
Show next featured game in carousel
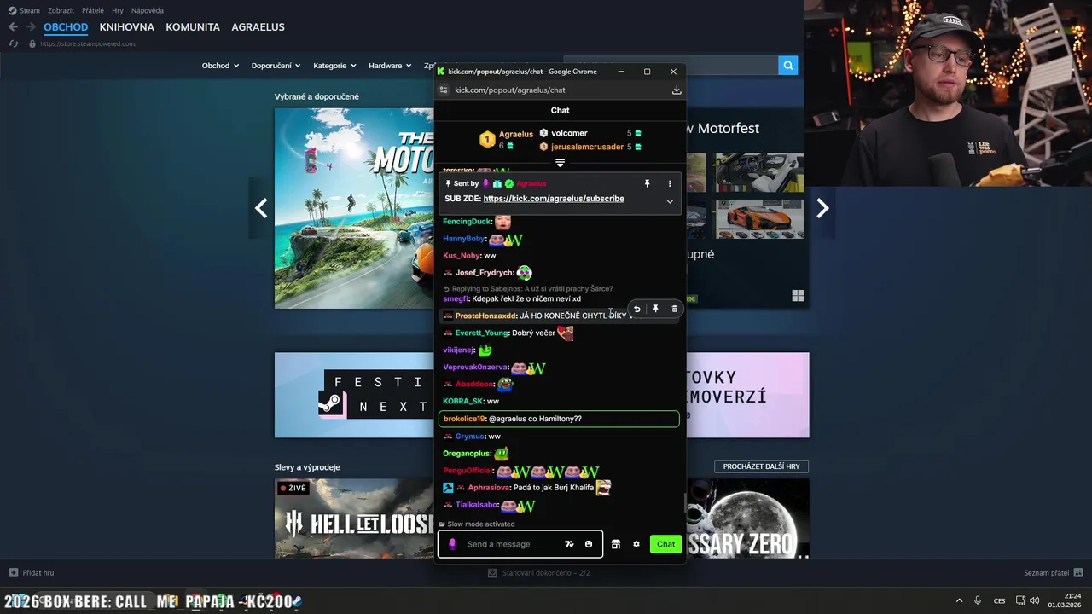coord(822,208)
